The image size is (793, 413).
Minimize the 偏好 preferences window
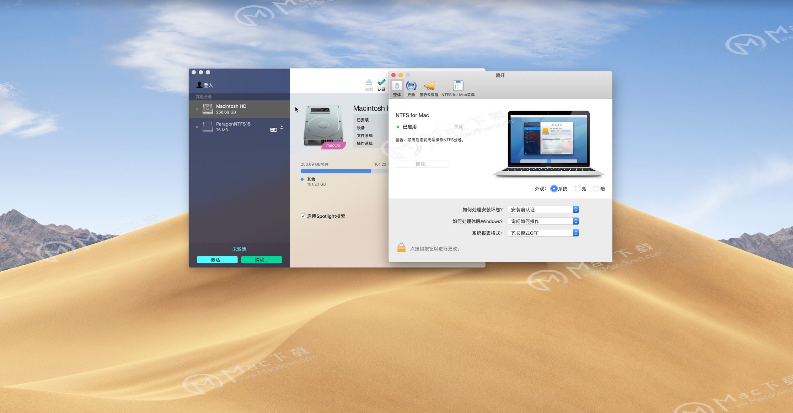(401, 75)
